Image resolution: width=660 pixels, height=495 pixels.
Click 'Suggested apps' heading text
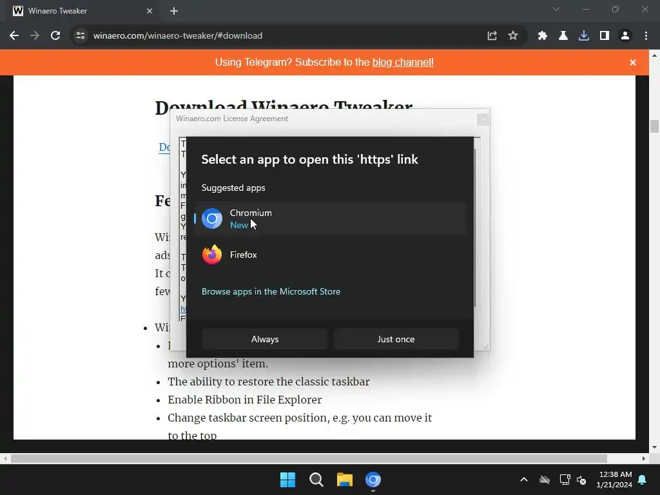pos(233,188)
